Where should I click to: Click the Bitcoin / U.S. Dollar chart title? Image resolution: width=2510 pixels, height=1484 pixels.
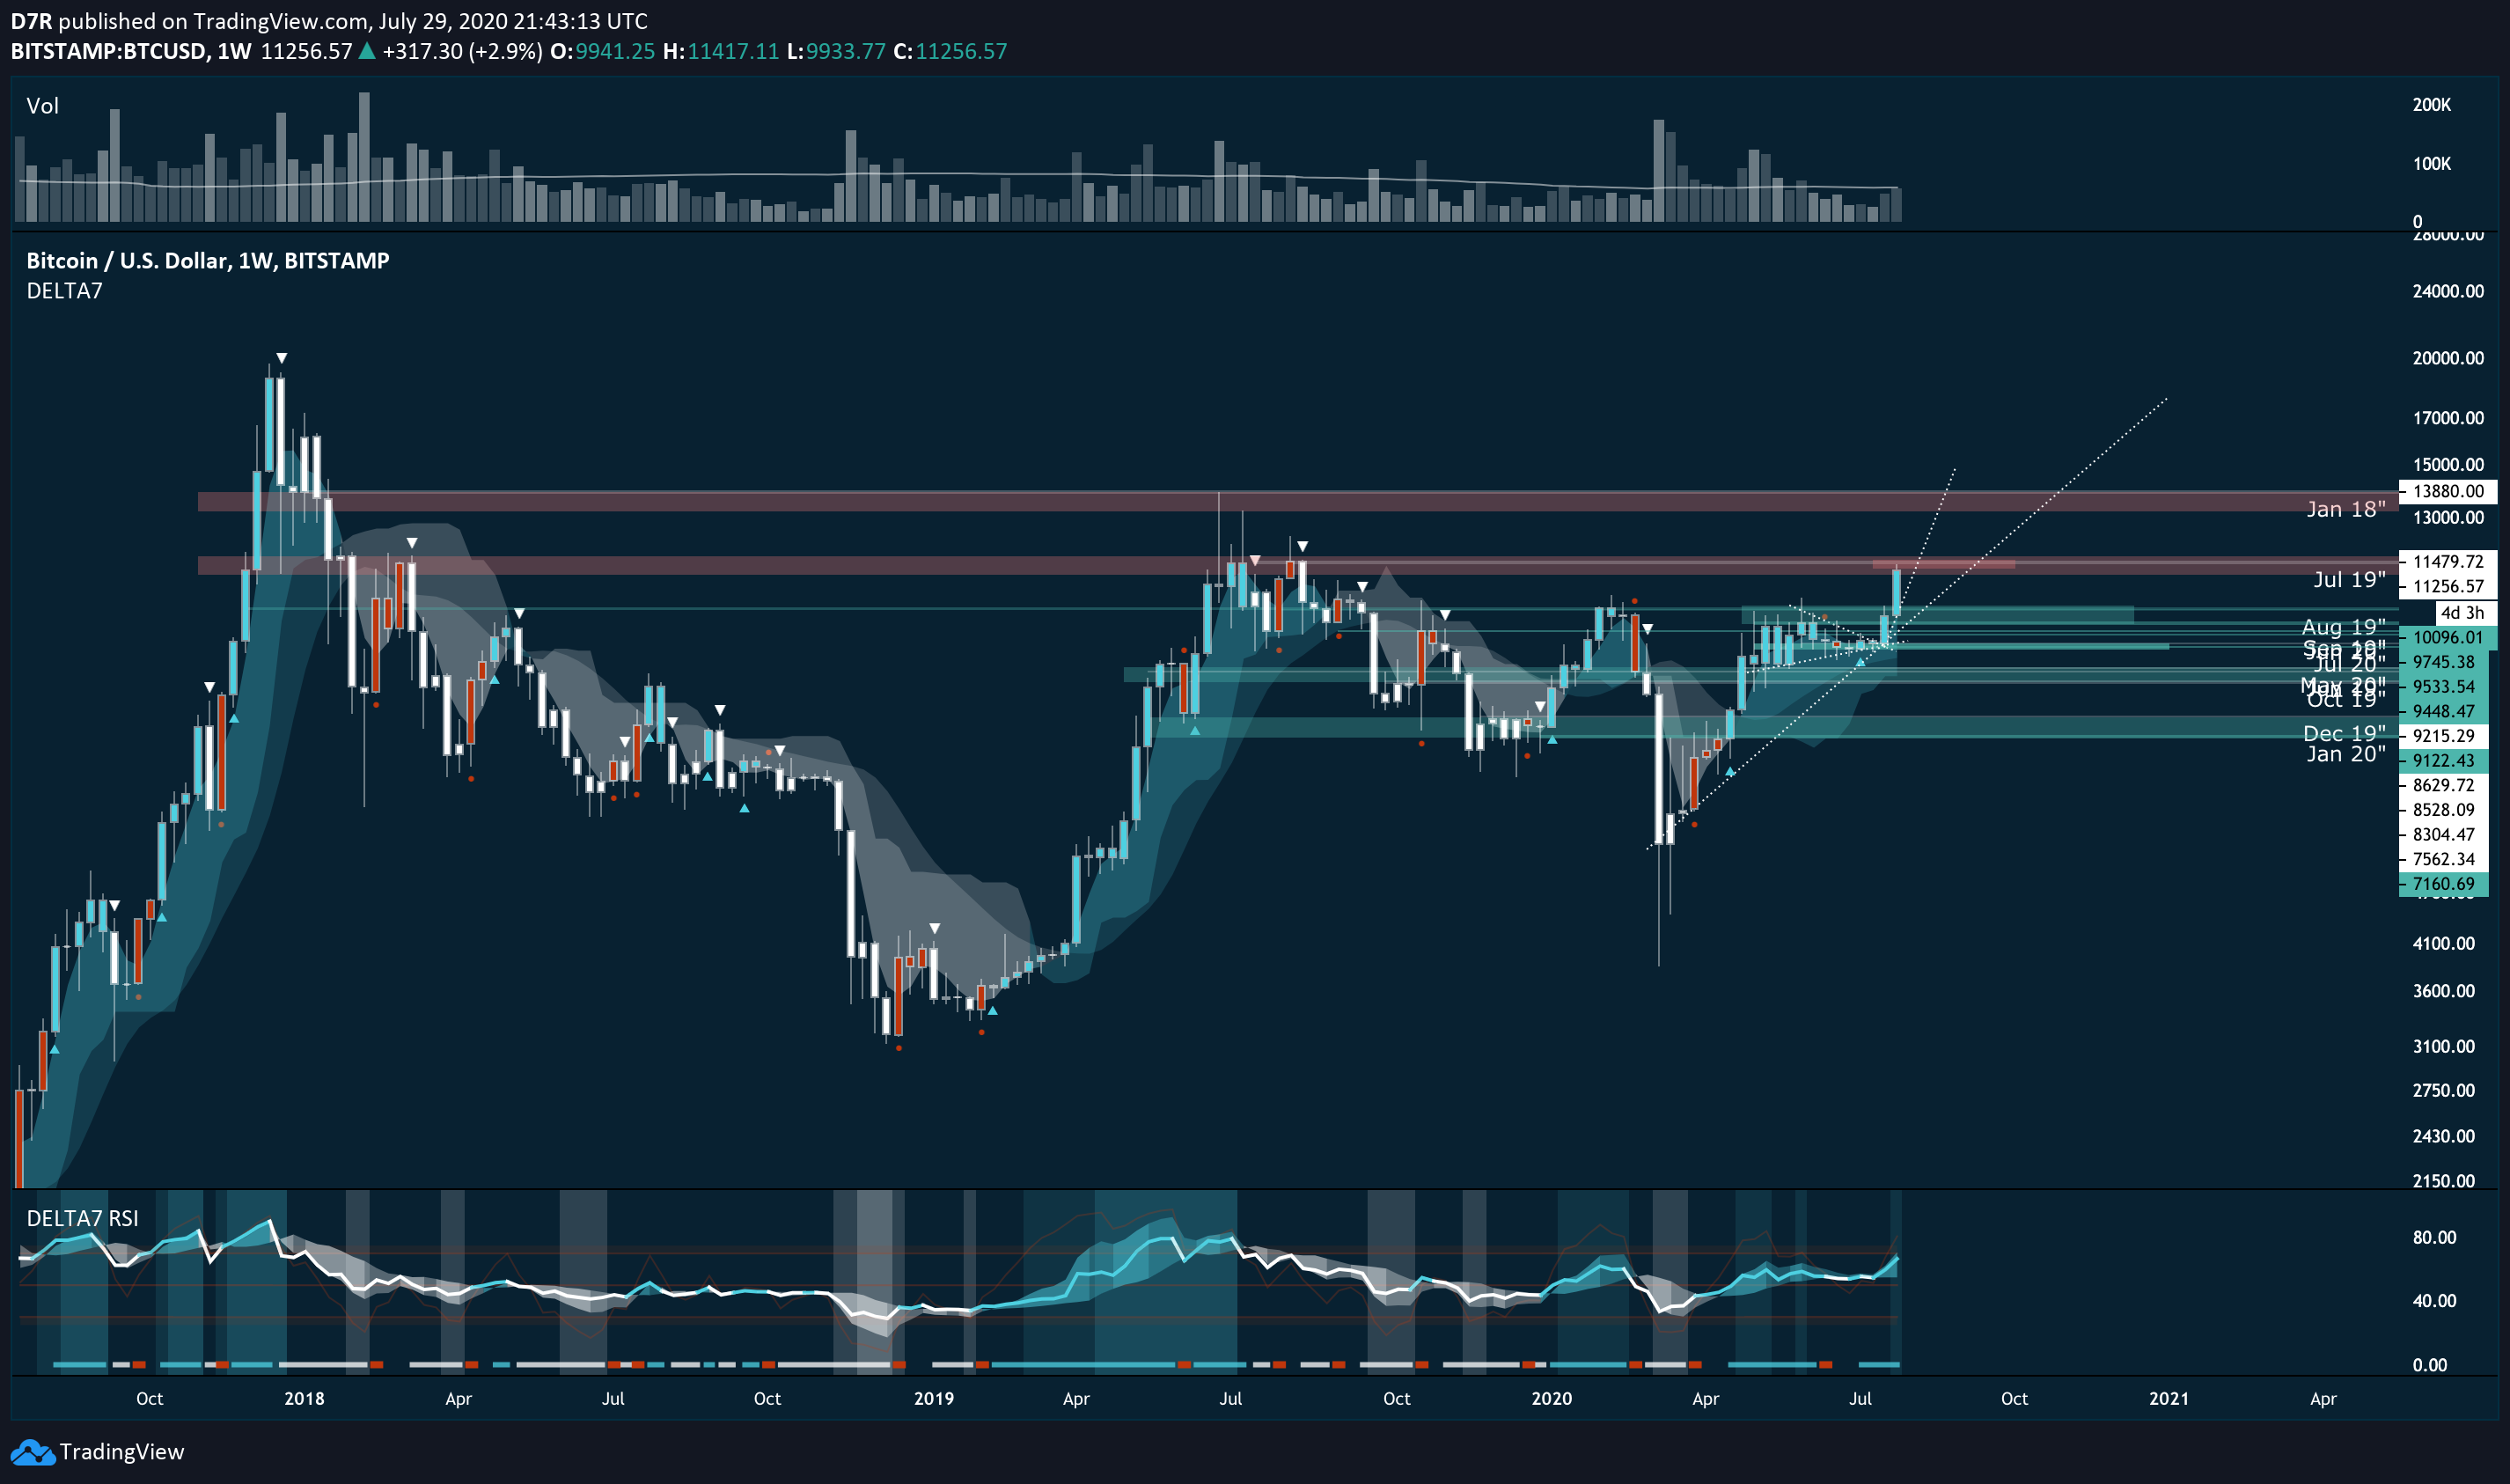[208, 261]
